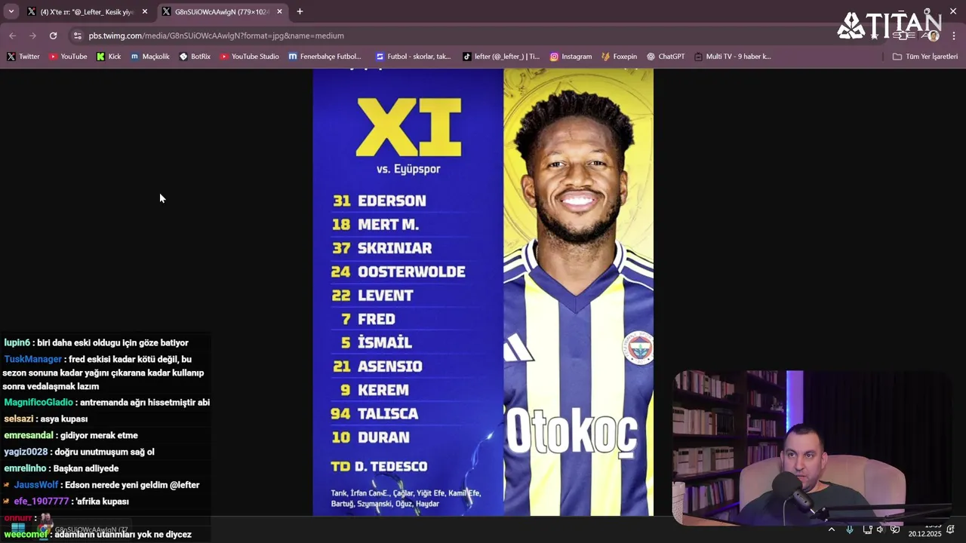The width and height of the screenshot is (966, 543).
Task: Click the vs. Eyüpspor subtitle
Action: coord(408,169)
